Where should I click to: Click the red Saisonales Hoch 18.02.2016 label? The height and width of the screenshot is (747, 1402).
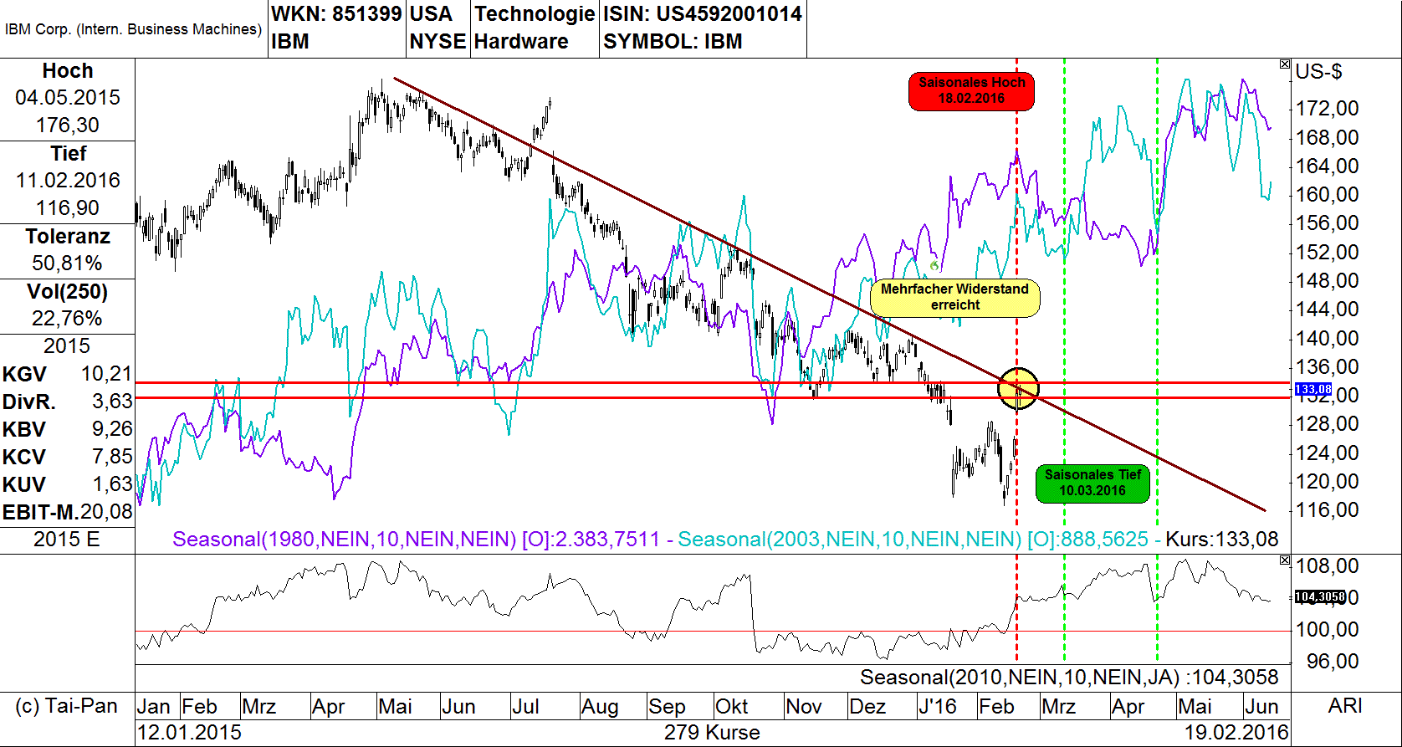click(971, 90)
